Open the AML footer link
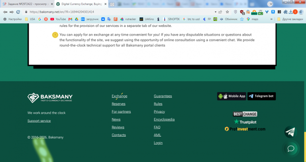306x162 pixels. pyautogui.click(x=157, y=135)
